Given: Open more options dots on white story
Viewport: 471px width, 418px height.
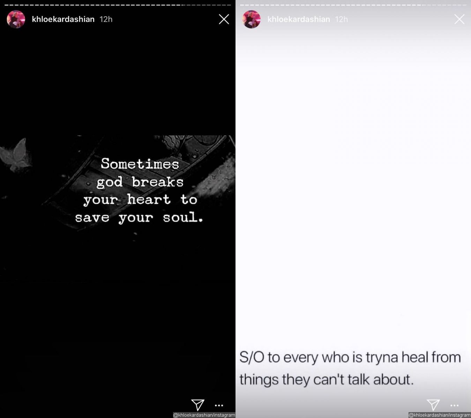Looking at the screenshot, I should [454, 405].
